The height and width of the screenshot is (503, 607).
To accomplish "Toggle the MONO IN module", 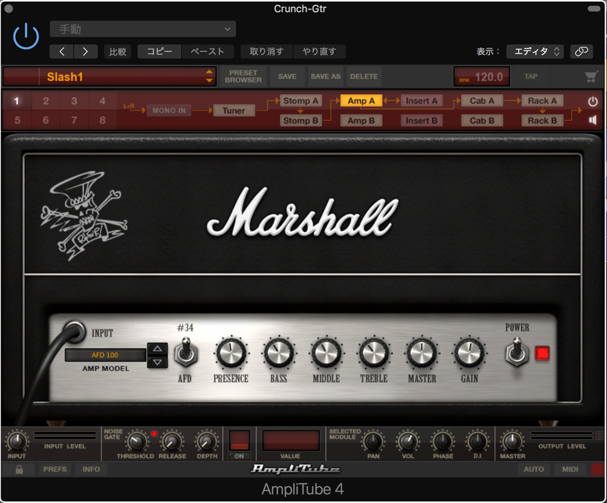I will tap(169, 111).
